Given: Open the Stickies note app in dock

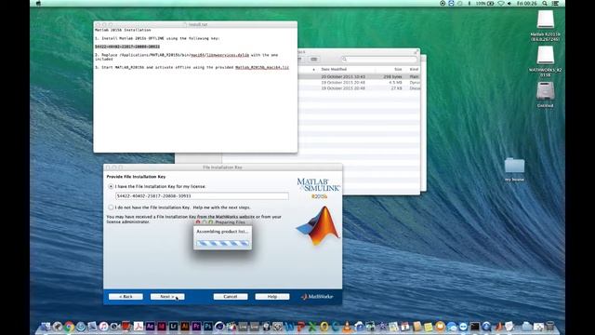Looking at the screenshot, I should click(428, 327).
